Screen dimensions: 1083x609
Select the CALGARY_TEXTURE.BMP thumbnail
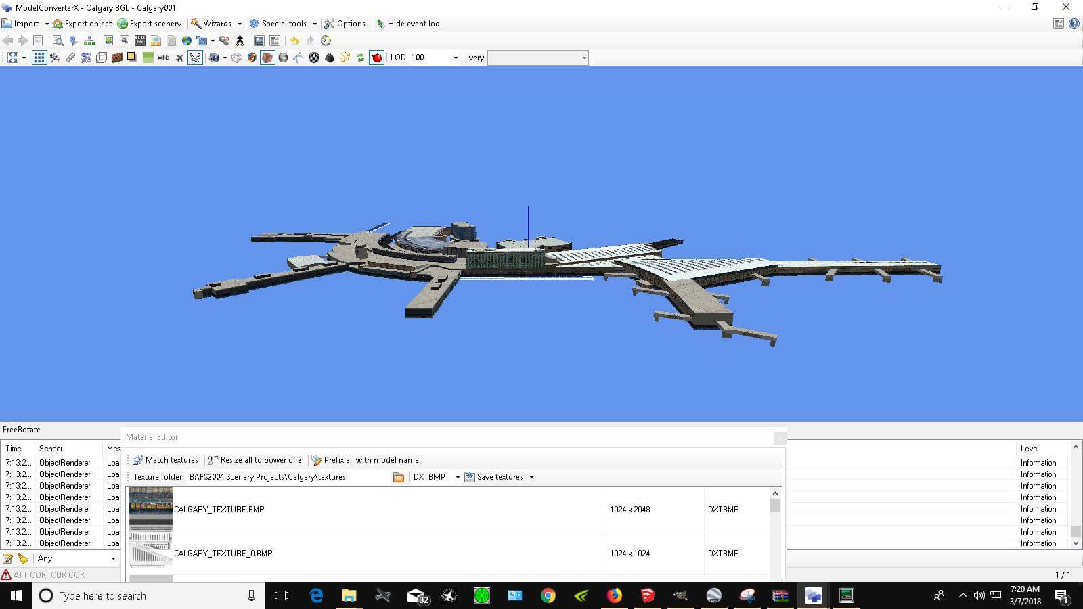click(x=150, y=509)
